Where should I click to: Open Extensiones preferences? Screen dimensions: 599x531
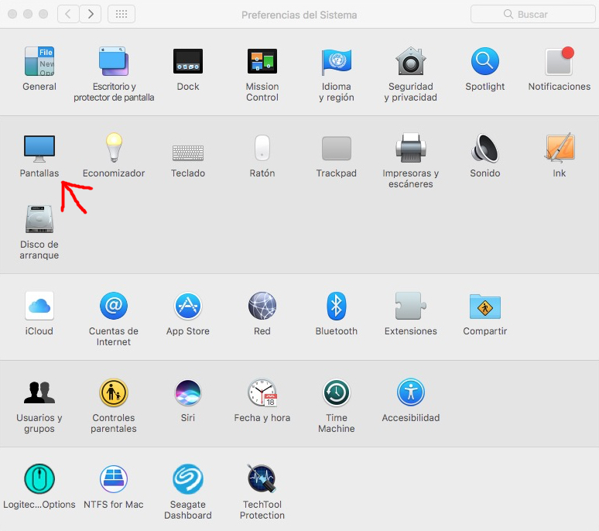411,306
